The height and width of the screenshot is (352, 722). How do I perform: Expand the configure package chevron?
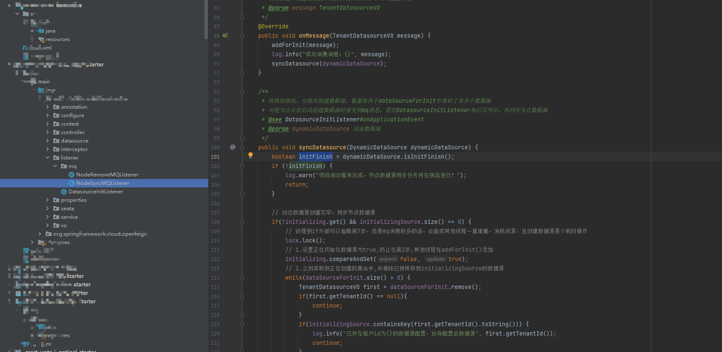coord(47,115)
